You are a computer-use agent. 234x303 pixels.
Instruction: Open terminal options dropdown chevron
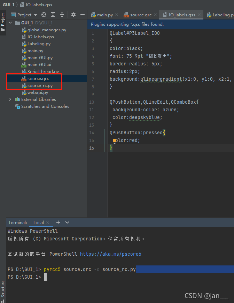pos(67,222)
